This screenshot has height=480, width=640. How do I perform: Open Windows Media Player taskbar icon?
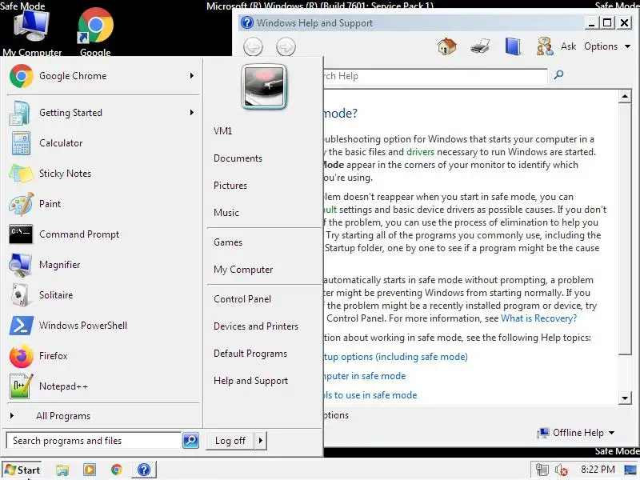click(90, 470)
